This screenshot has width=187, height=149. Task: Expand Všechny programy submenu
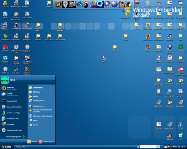[x=15, y=137]
